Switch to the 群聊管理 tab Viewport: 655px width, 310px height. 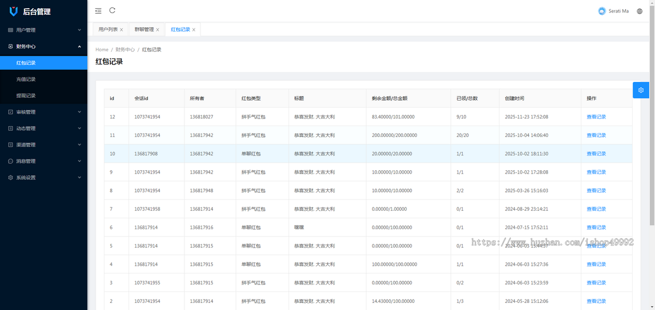coord(144,29)
